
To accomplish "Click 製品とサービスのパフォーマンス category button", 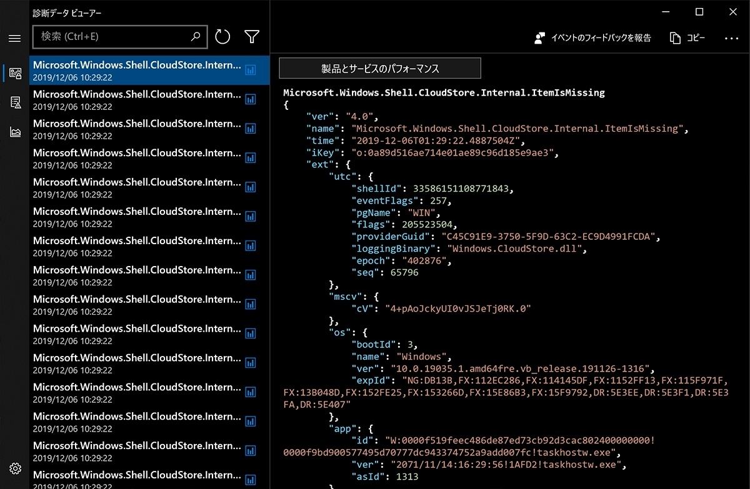I will pyautogui.click(x=380, y=68).
